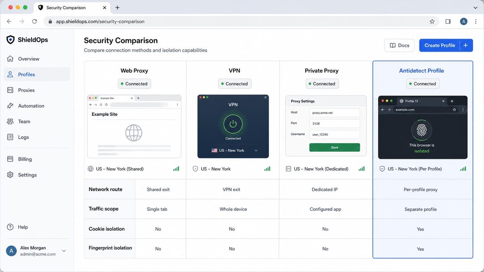Open the Overview page
Image resolution: width=484 pixels, height=272 pixels.
[x=37, y=59]
